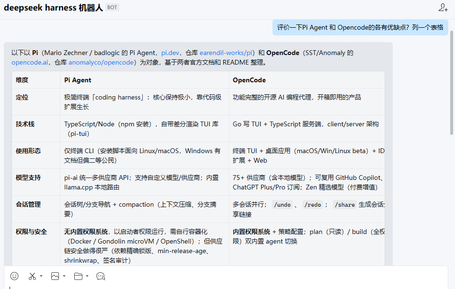
Task: Open the emoji picker icon
Action: click(14, 276)
